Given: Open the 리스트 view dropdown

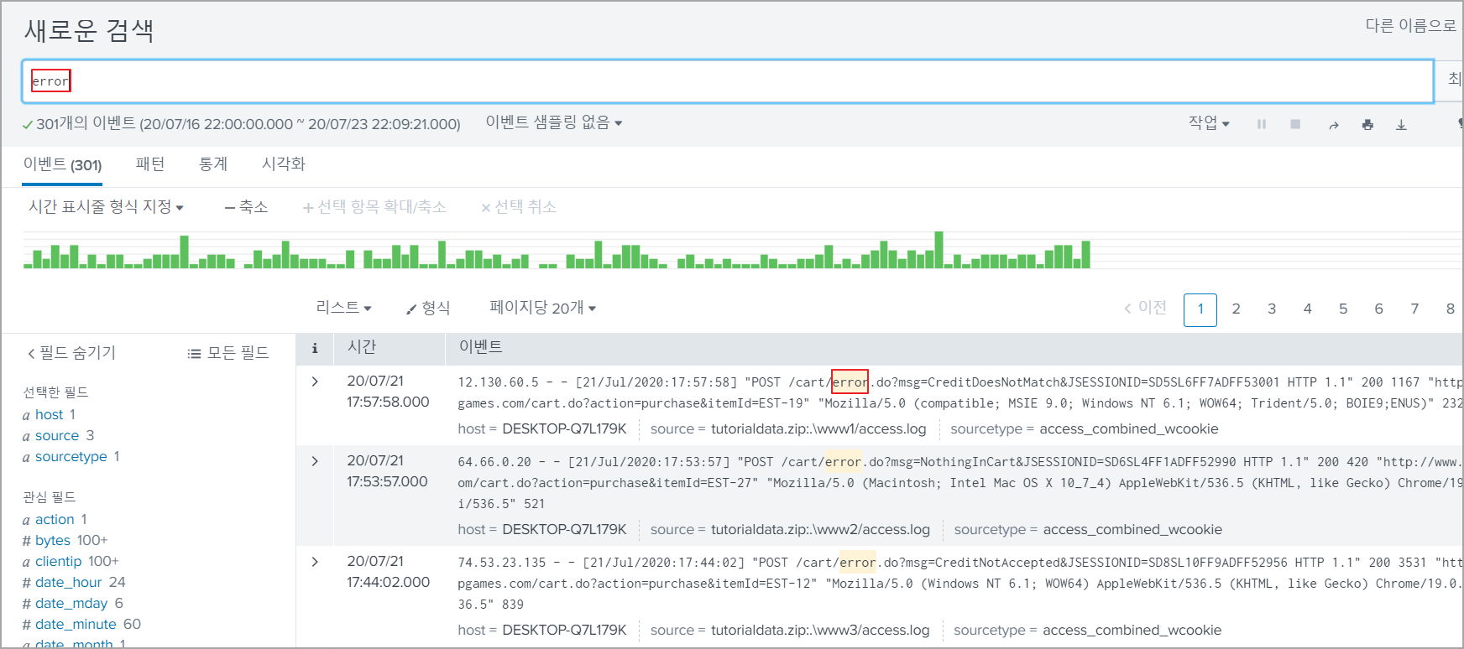Looking at the screenshot, I should pos(343,308).
